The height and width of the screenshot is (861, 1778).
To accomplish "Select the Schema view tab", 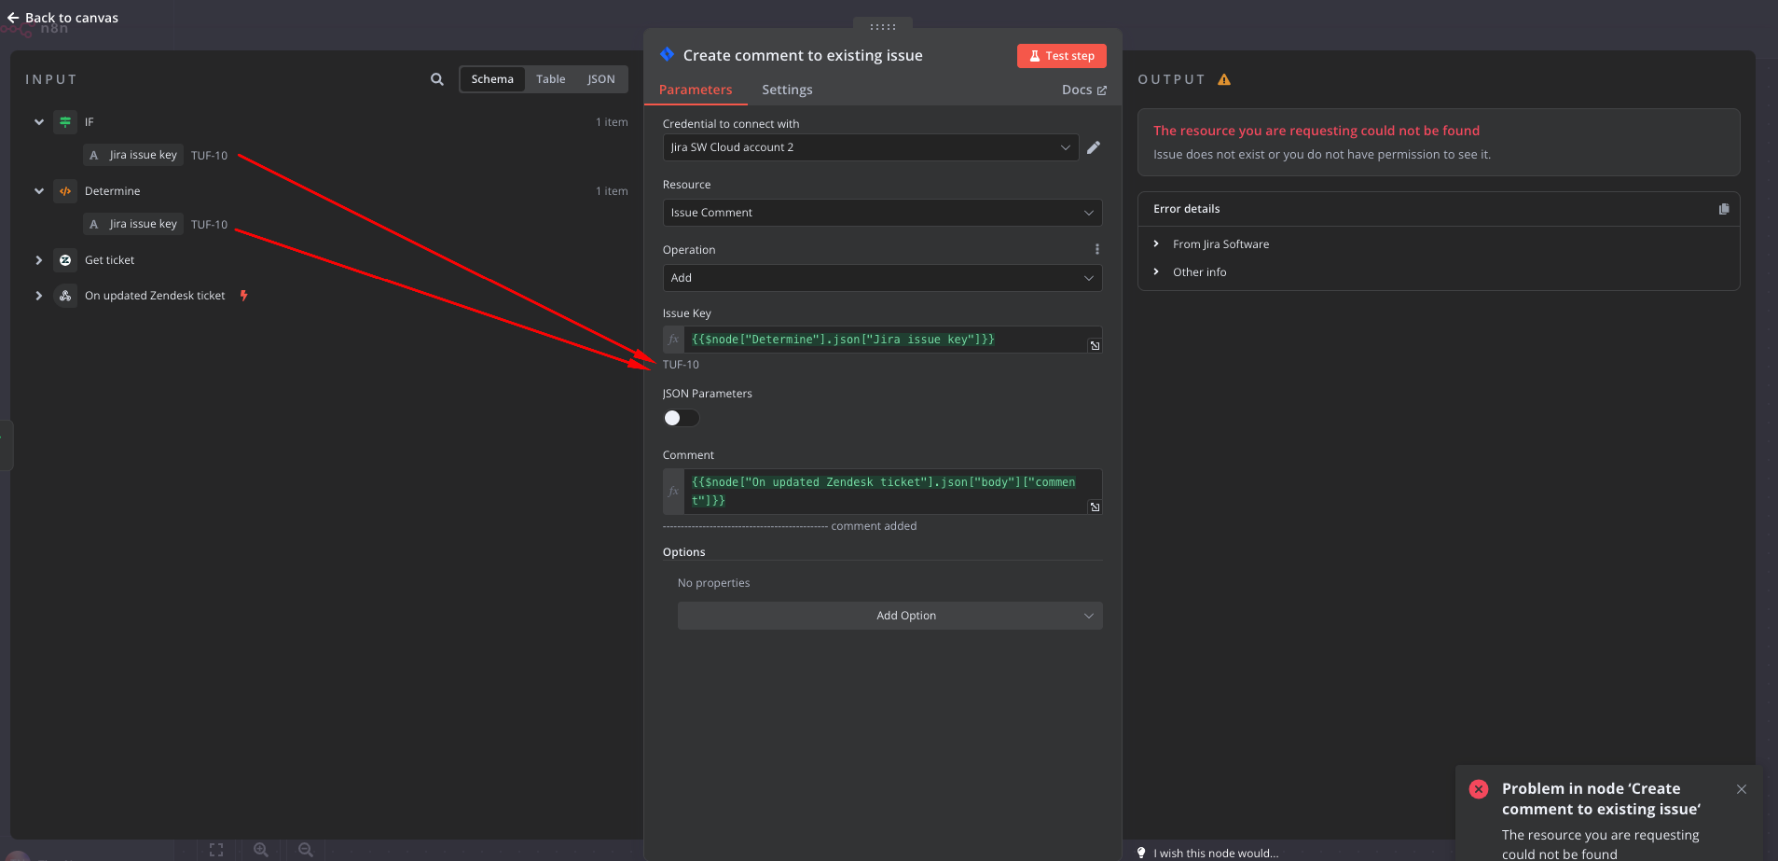I will click(492, 79).
